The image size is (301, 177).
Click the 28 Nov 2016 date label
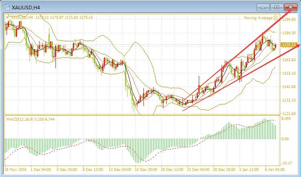(15, 170)
